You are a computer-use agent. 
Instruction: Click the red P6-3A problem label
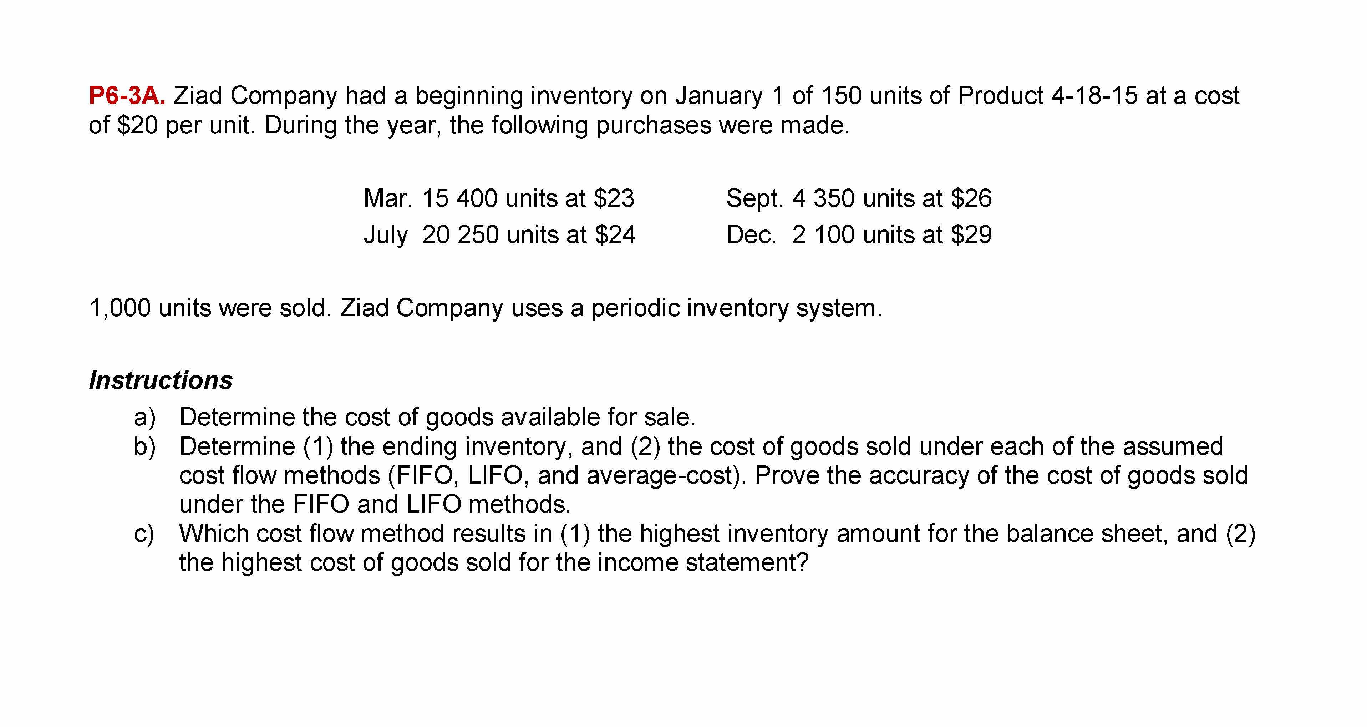[127, 96]
